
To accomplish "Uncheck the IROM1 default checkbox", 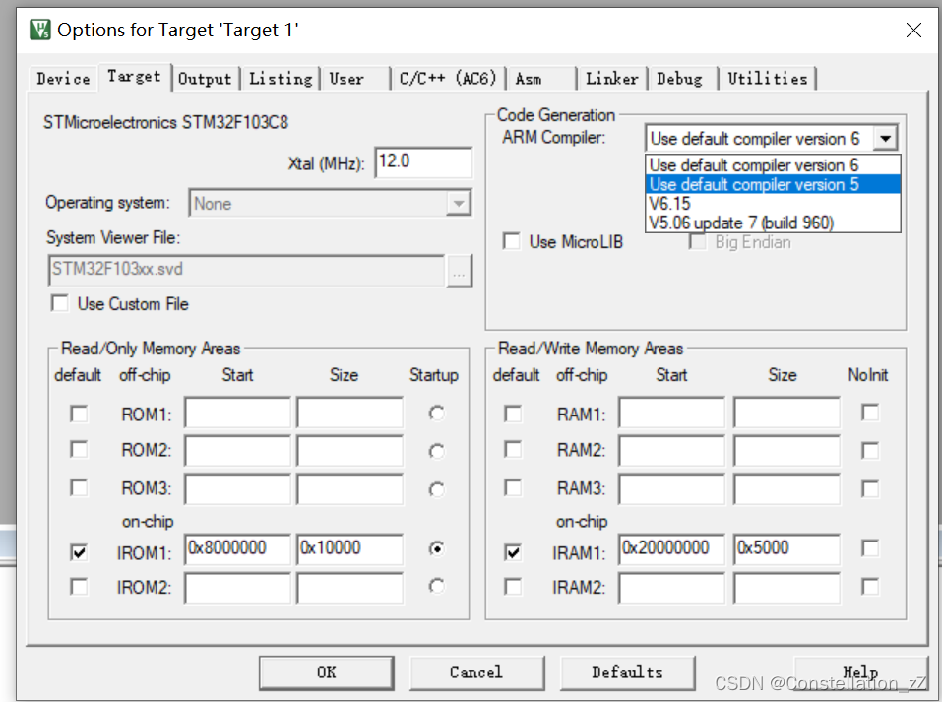I will 79,552.
